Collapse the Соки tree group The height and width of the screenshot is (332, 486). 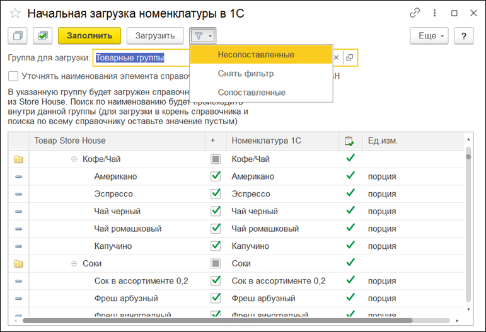(74, 263)
